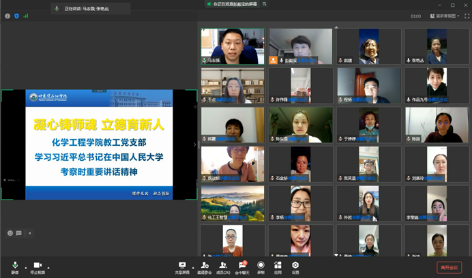The width and height of the screenshot is (472, 278).
Task: Collapse the reaction bar with left arrow
Action: (28, 233)
